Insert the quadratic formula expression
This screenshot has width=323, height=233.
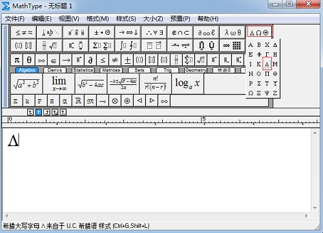(x=123, y=84)
